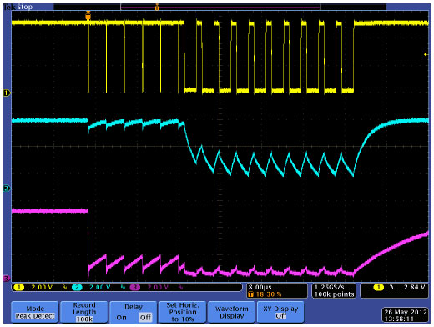
Task: Open the Mode Peak Detect menu
Action: coord(35,313)
